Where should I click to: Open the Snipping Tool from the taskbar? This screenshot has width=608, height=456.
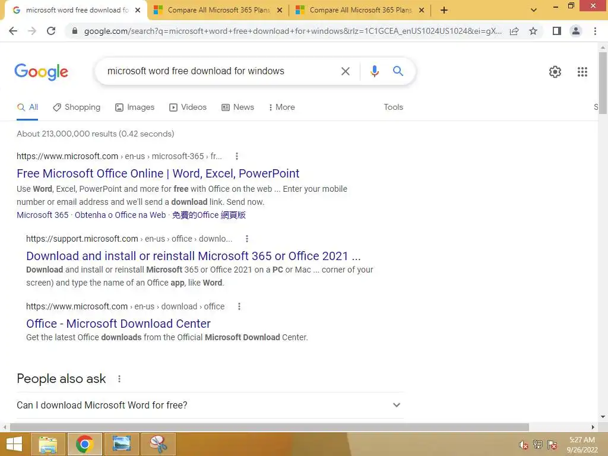pos(158,444)
